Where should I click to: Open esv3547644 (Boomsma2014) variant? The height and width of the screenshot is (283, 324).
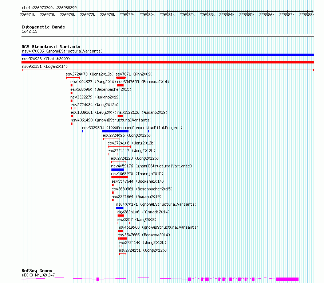(x=138, y=181)
